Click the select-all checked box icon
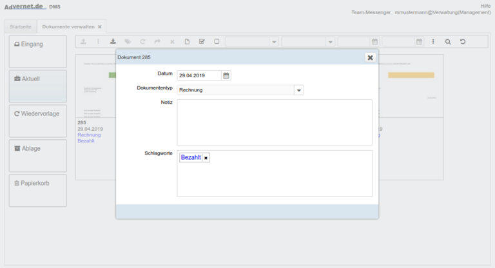 click(x=202, y=41)
